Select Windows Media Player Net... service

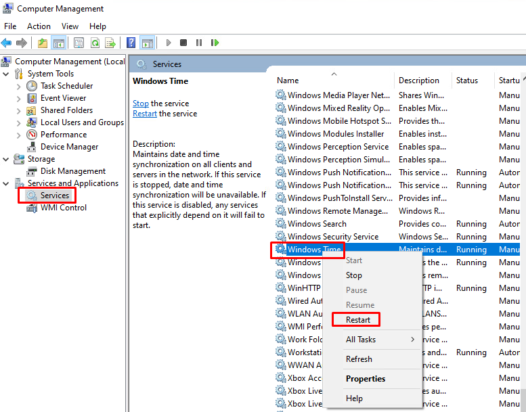pos(397,95)
